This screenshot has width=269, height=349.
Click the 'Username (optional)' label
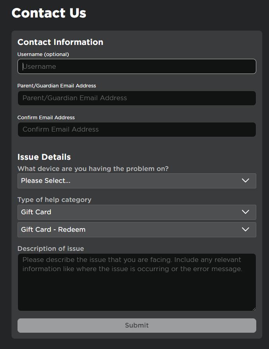pyautogui.click(x=43, y=54)
